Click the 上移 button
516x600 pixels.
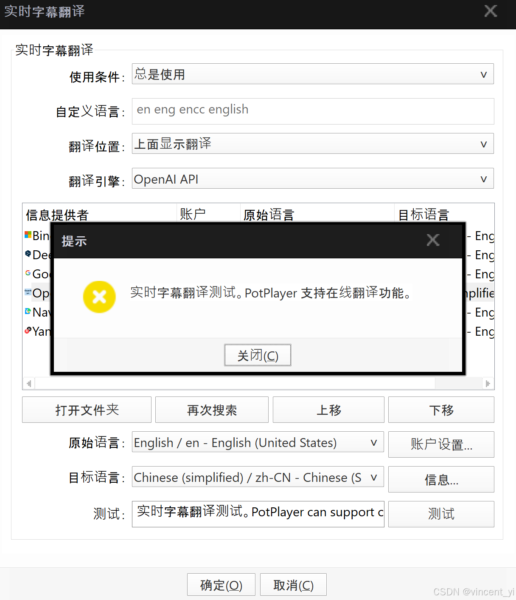coord(328,410)
